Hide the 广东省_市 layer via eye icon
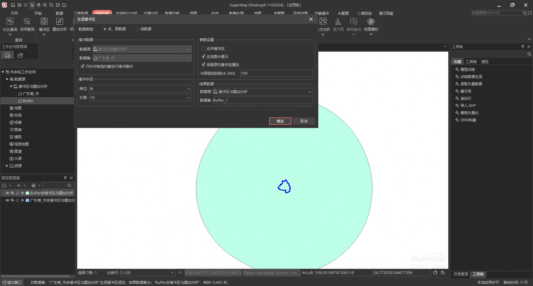The width and height of the screenshot is (533, 286). [x=7, y=200]
